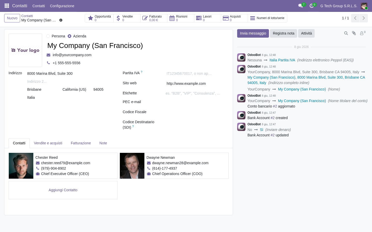Screen dimensions: 372x232
Task: Open the user avatar menu
Action: point(364,6)
